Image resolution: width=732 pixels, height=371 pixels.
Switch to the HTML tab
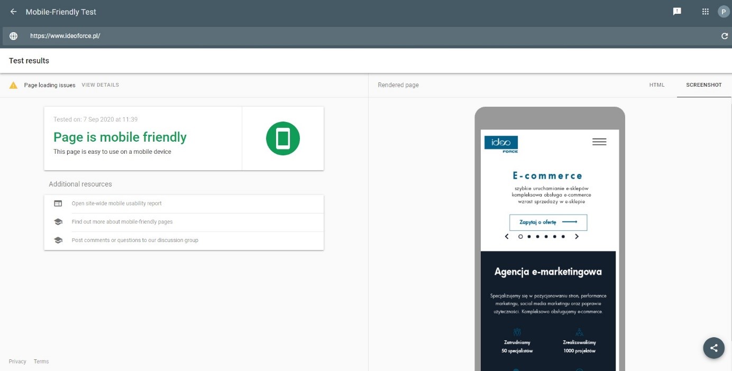tap(656, 85)
